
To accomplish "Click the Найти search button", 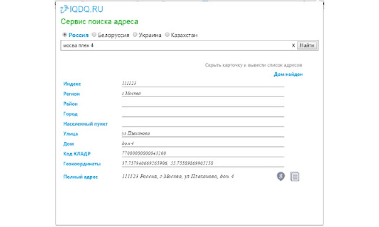I will pos(307,45).
